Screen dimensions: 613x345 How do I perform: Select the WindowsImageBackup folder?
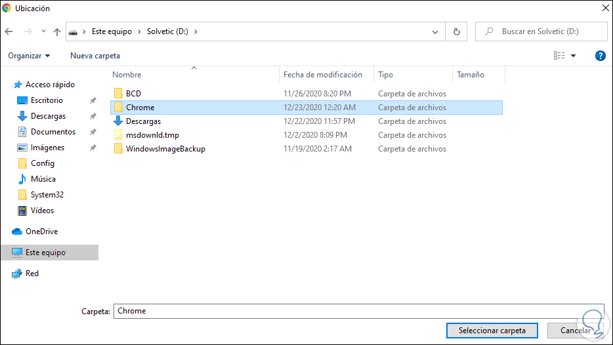coord(165,149)
